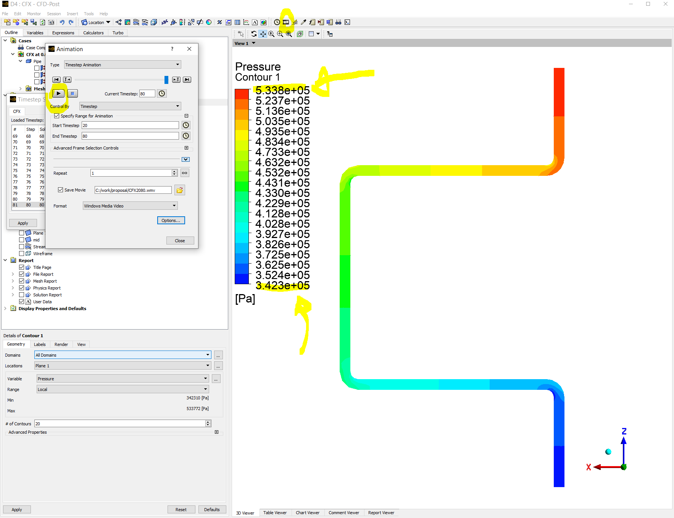Click the stop animation button
The image size is (674, 518).
tap(73, 93)
